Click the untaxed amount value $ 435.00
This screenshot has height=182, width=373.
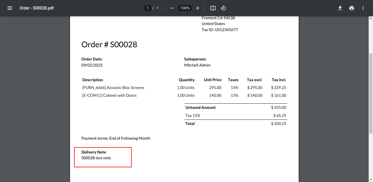pos(279,107)
